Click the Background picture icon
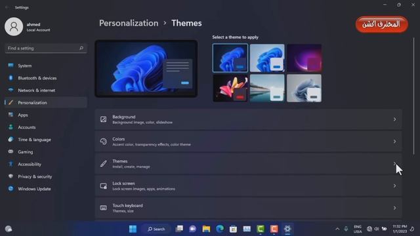This screenshot has height=236, width=420. [x=104, y=119]
